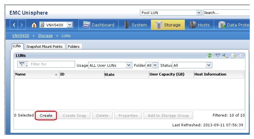Sort by Host Information column header

tap(219, 74)
